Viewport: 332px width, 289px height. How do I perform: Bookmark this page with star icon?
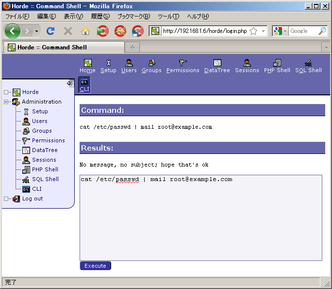253,31
